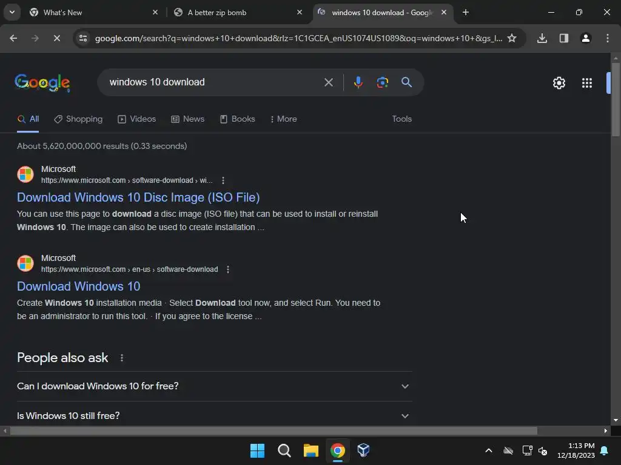Clear the search query with X

tap(328, 82)
